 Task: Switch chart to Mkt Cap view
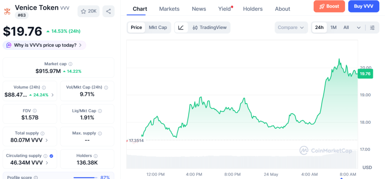pos(158,27)
